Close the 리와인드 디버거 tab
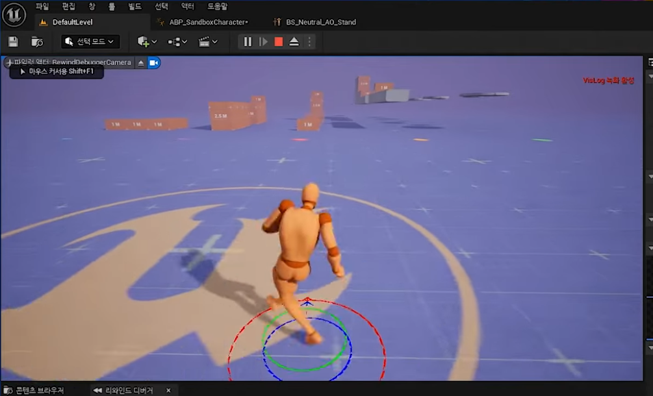Screen dimensions: 653x396 coord(168,390)
